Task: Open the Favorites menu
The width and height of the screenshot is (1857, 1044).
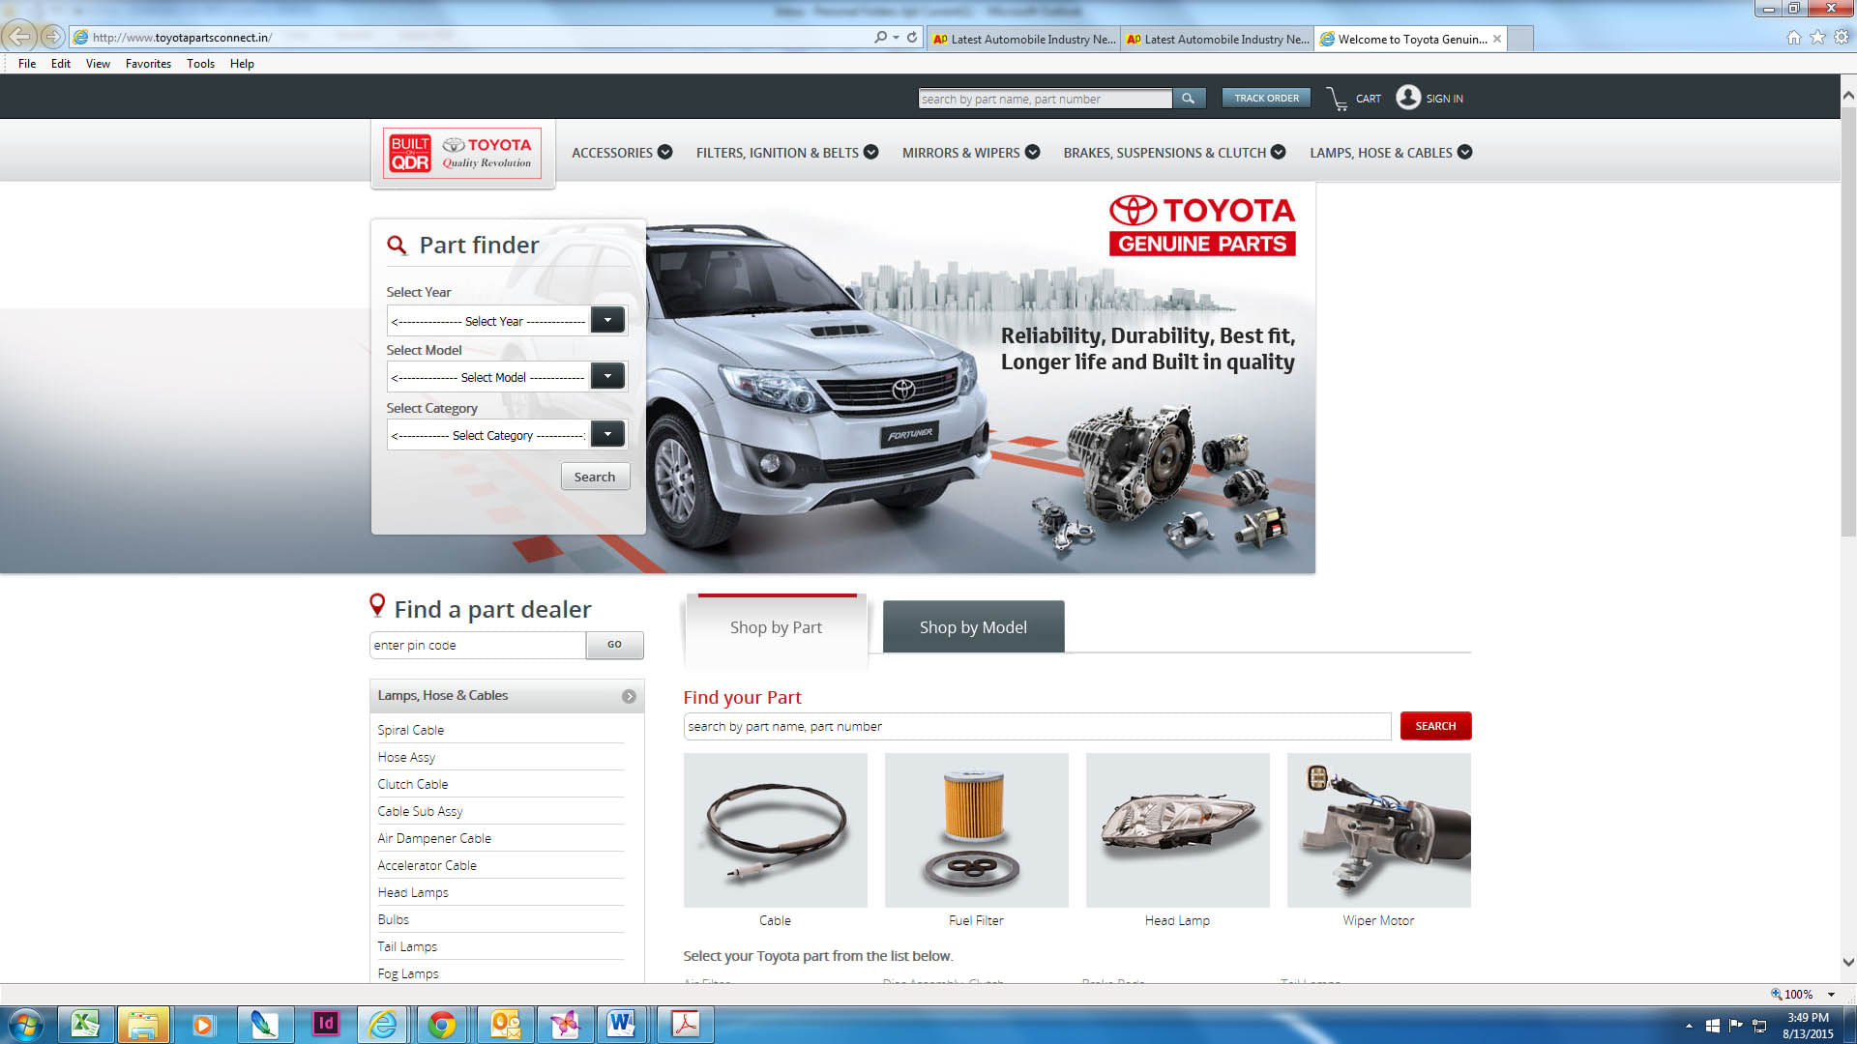Action: (x=148, y=64)
